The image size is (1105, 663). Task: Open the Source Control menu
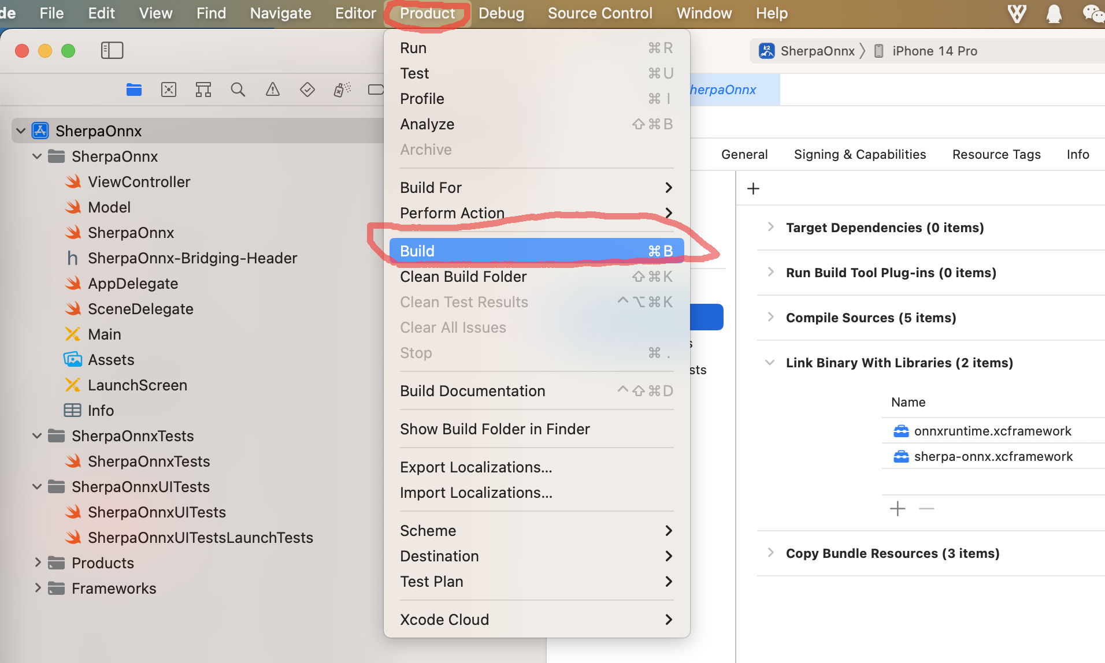[600, 13]
